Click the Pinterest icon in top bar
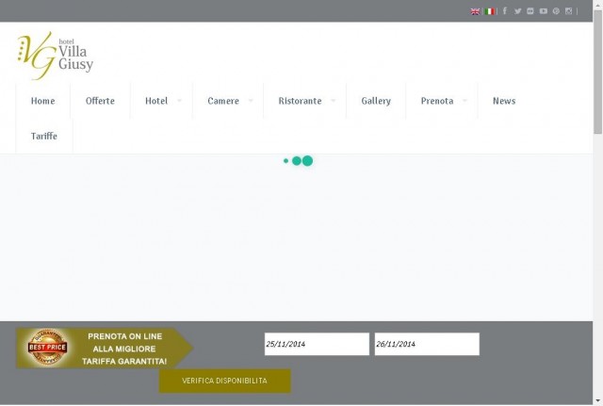The height and width of the screenshot is (406, 603). (x=556, y=11)
